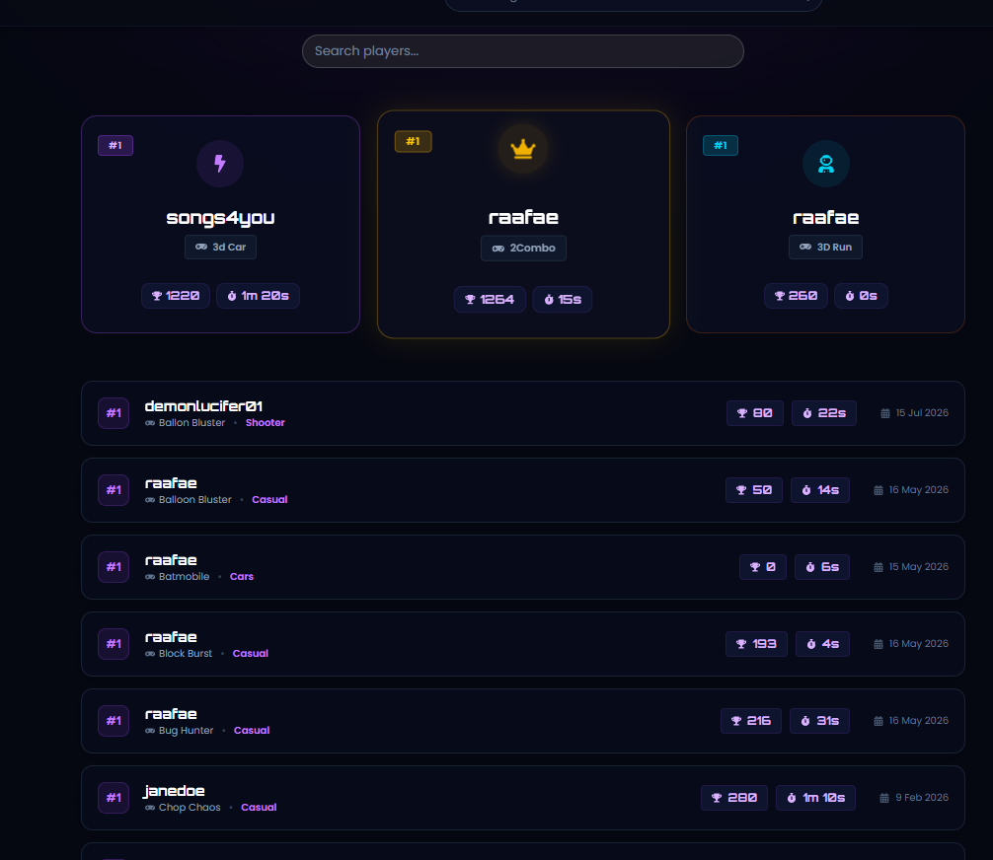The width and height of the screenshot is (993, 860).
Task: Click the 4s timer chip
Action: point(822,644)
